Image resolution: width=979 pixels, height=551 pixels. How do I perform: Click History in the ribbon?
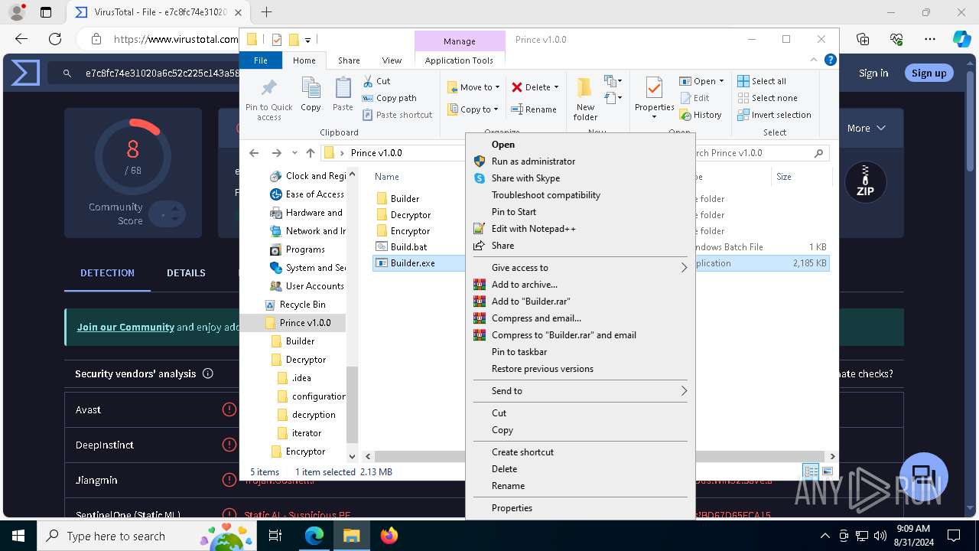coord(701,115)
